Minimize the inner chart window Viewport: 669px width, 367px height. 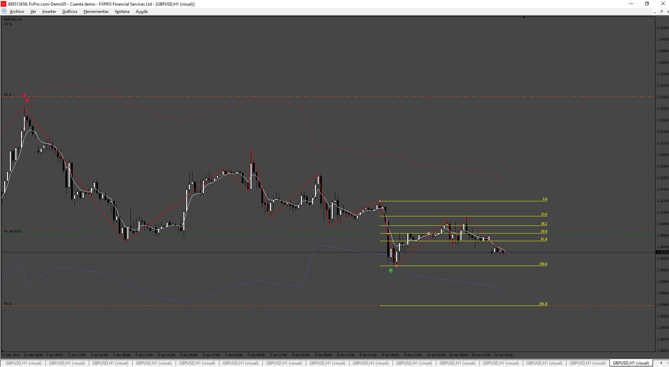654,12
